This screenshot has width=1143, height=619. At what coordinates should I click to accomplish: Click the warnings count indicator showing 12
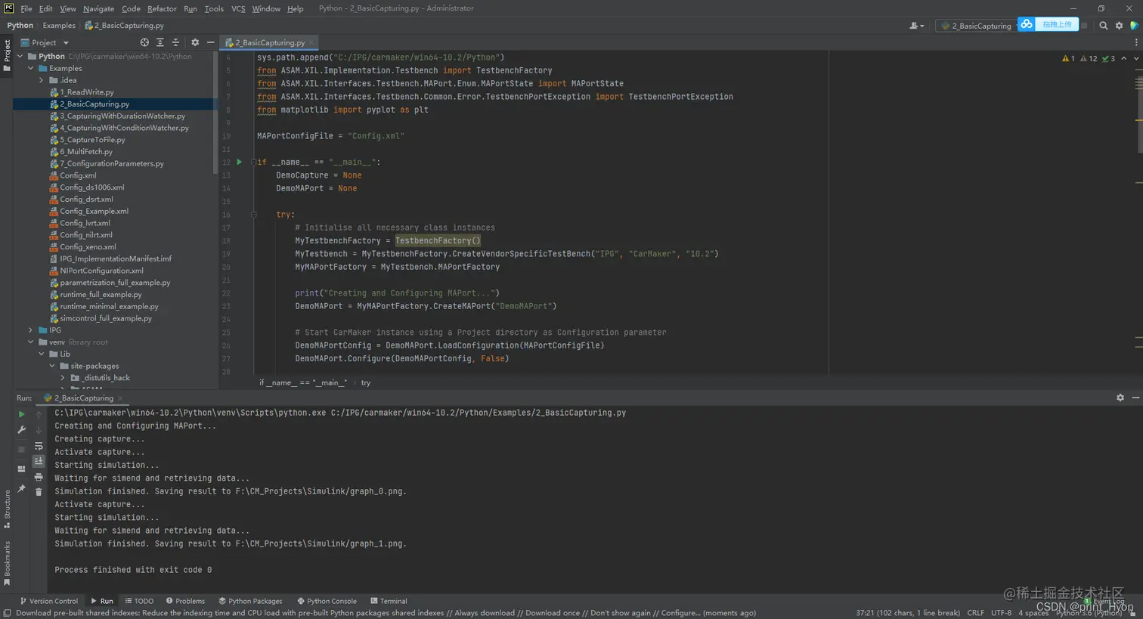tap(1089, 58)
